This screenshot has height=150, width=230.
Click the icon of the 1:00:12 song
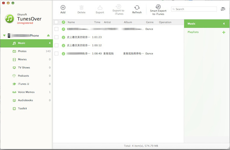click(x=63, y=46)
